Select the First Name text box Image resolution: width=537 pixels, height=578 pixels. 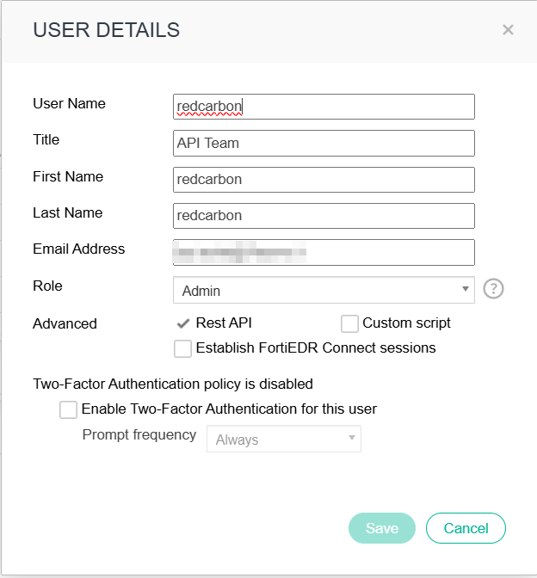[x=324, y=180]
